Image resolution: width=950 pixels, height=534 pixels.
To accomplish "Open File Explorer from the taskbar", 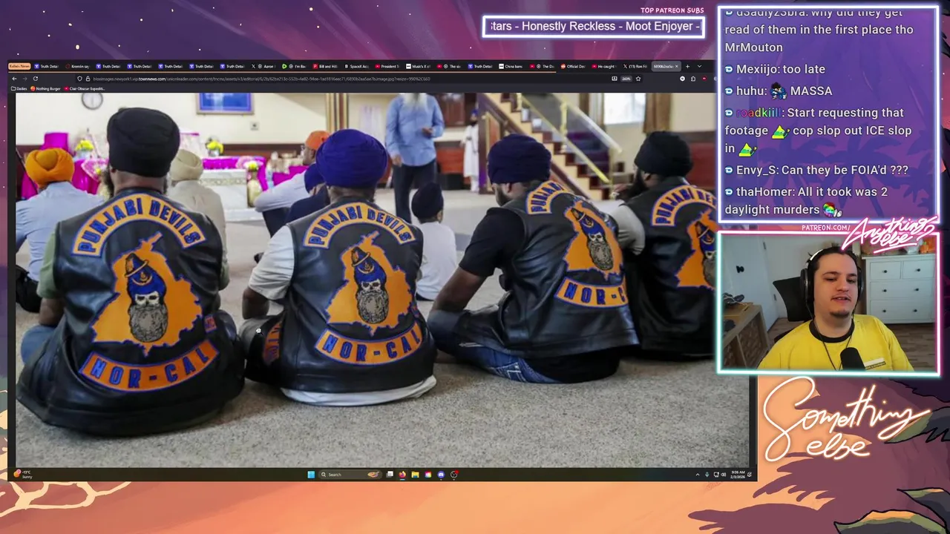I will click(415, 475).
